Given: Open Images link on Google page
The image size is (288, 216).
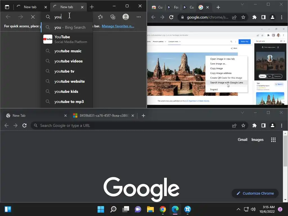Looking at the screenshot, I should tap(257, 139).
